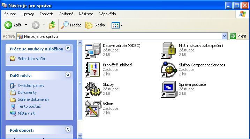Click the Windows flag logo

243,14
